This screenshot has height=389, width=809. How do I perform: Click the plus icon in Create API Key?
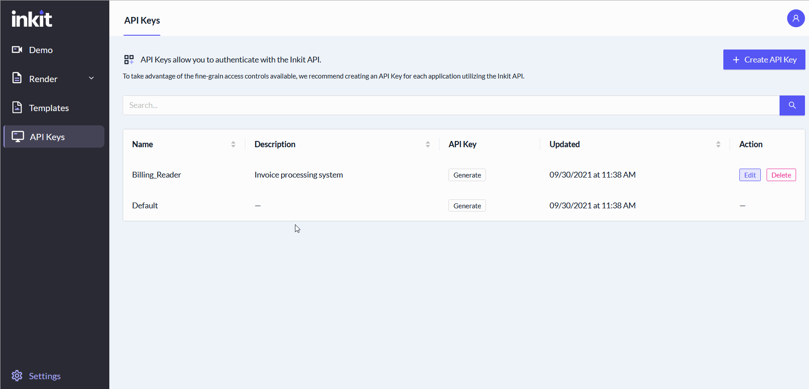coord(736,60)
